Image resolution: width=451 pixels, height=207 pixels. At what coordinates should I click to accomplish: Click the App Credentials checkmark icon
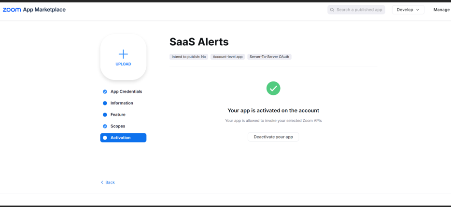pyautogui.click(x=105, y=91)
